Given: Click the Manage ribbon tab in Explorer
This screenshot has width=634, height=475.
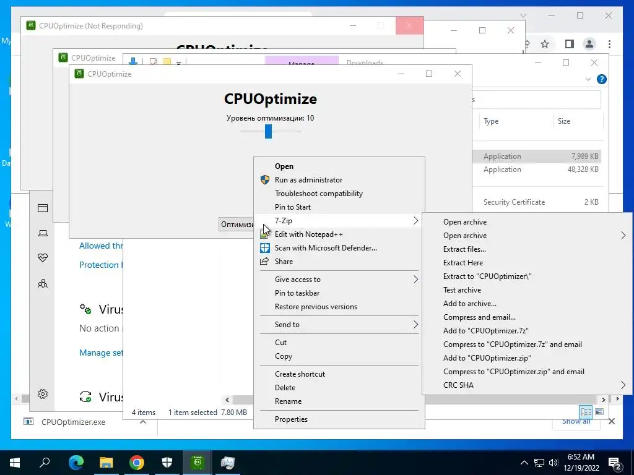Looking at the screenshot, I should (302, 61).
